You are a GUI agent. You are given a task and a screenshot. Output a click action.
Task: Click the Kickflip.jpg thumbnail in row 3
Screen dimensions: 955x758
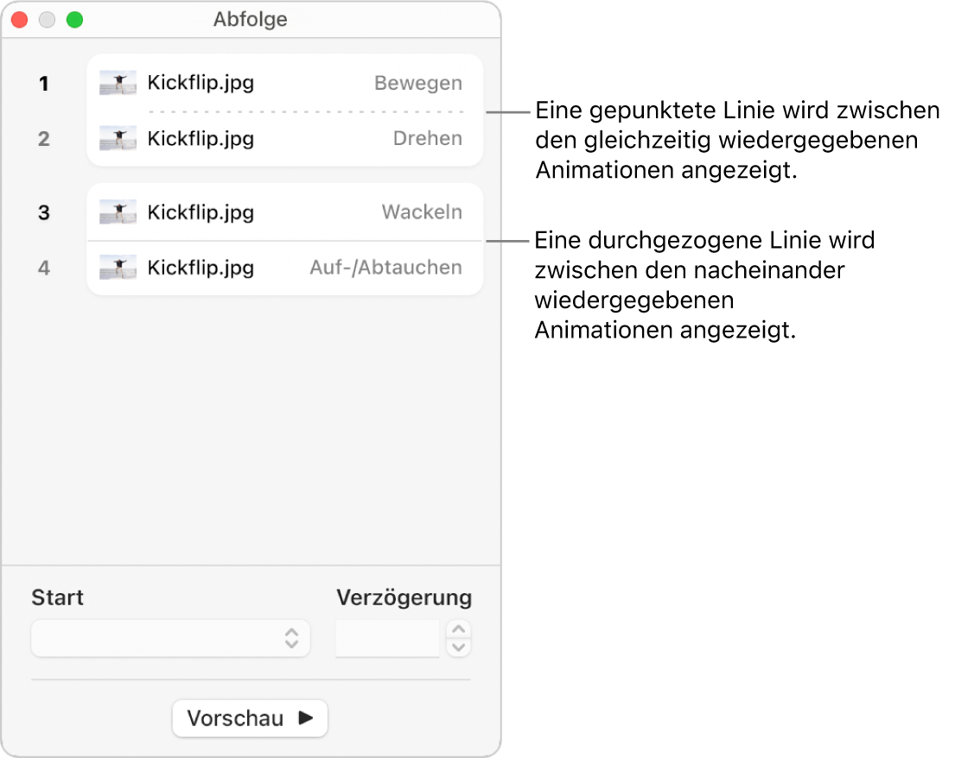click(118, 212)
